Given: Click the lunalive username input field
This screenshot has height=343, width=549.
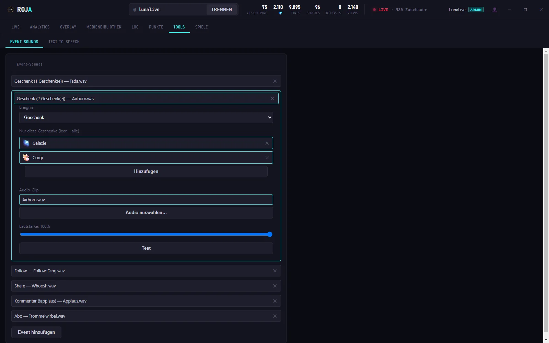Looking at the screenshot, I should click(168, 10).
